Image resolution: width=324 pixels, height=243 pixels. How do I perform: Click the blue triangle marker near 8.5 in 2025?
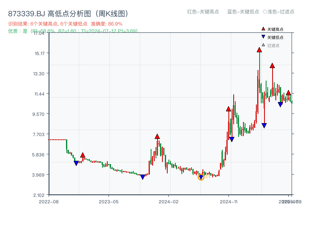pyautogui.click(x=264, y=125)
